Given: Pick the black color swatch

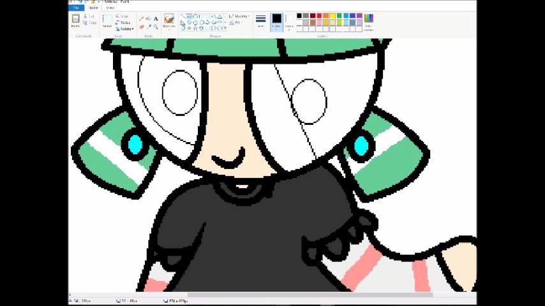Looking at the screenshot, I should (x=299, y=16).
